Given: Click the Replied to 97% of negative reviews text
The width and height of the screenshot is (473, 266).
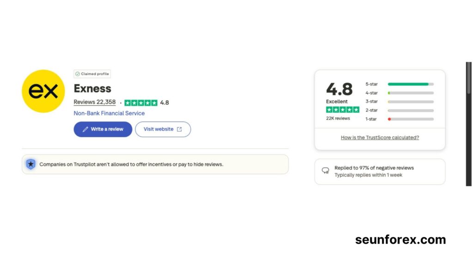Looking at the screenshot, I should point(374,168).
